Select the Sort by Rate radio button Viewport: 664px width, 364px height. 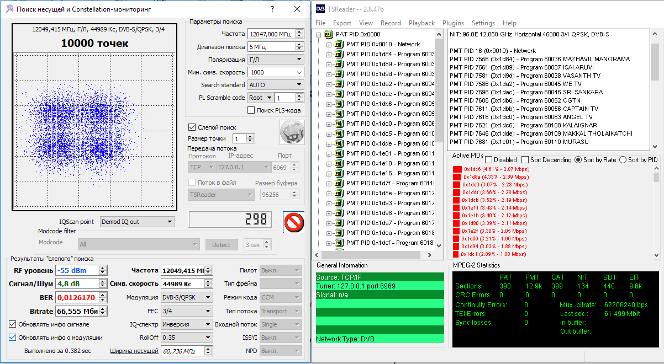tap(578, 160)
